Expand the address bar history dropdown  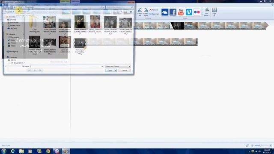[x=100, y=7]
